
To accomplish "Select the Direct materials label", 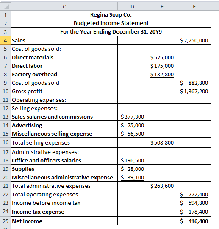I will point(64,57).
